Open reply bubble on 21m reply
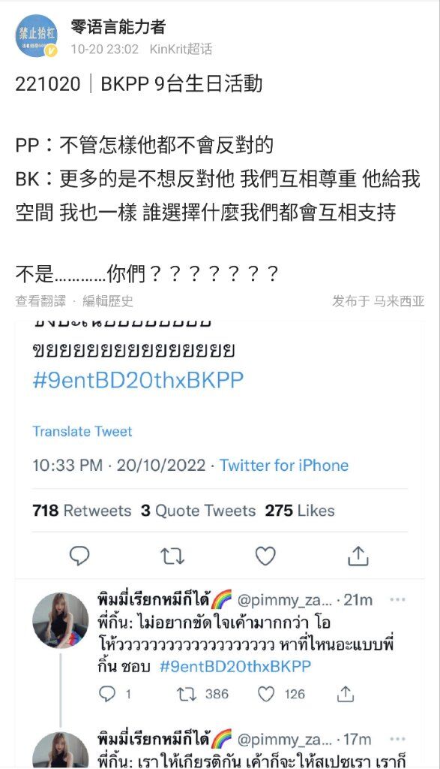 [107, 694]
